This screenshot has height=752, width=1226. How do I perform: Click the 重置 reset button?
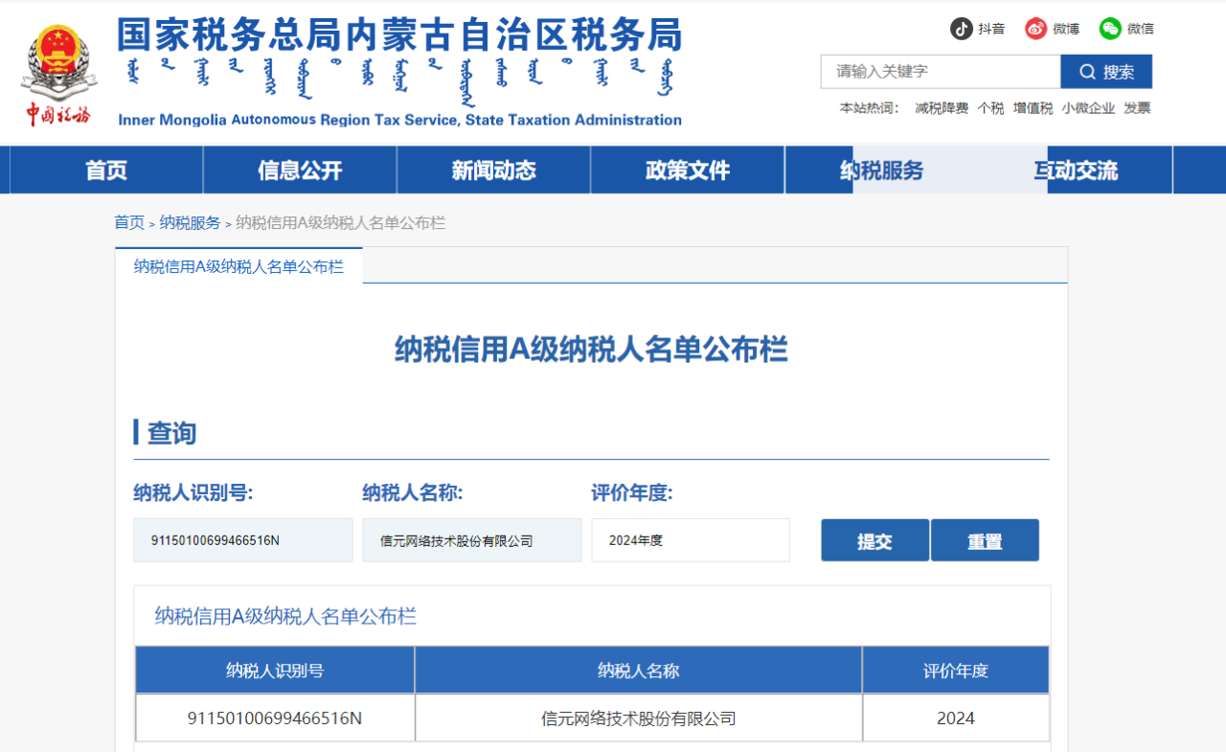(x=985, y=539)
